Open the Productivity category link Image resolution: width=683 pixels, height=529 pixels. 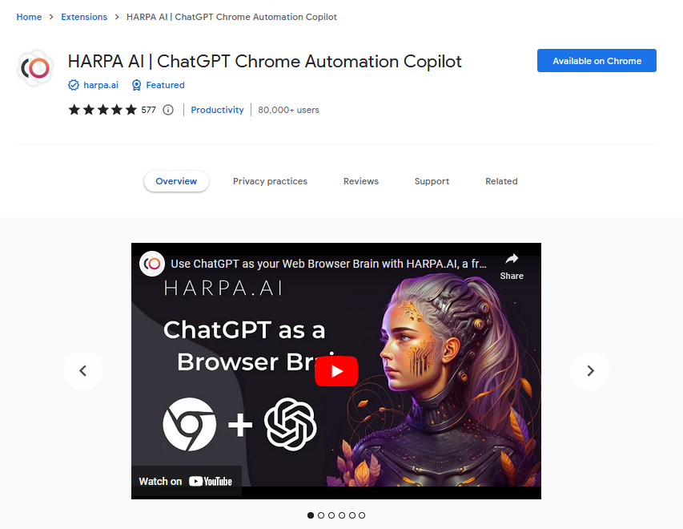pyautogui.click(x=217, y=110)
